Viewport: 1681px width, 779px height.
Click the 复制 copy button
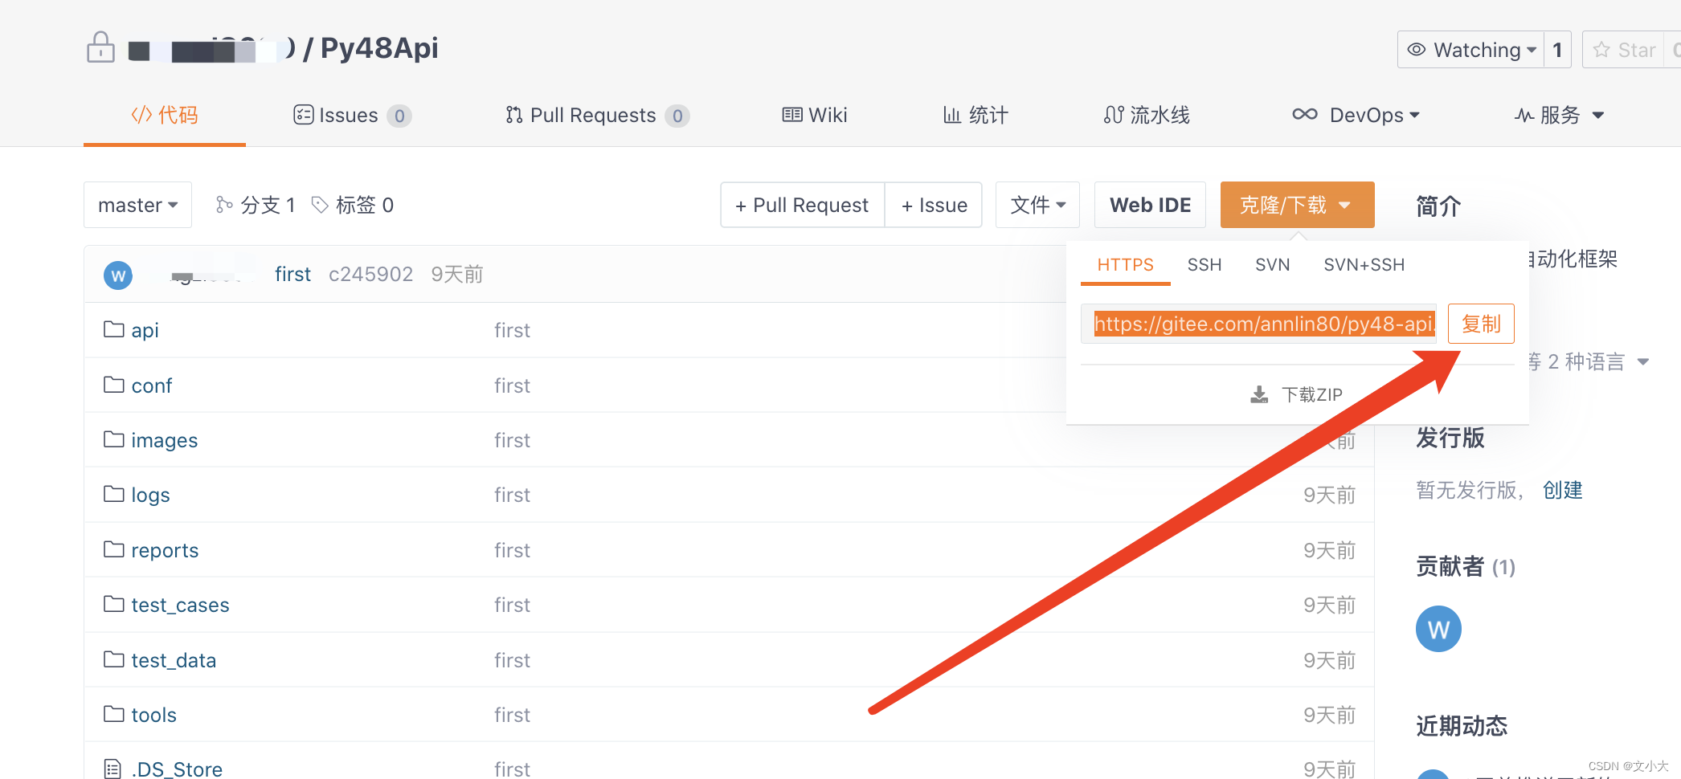1480,324
